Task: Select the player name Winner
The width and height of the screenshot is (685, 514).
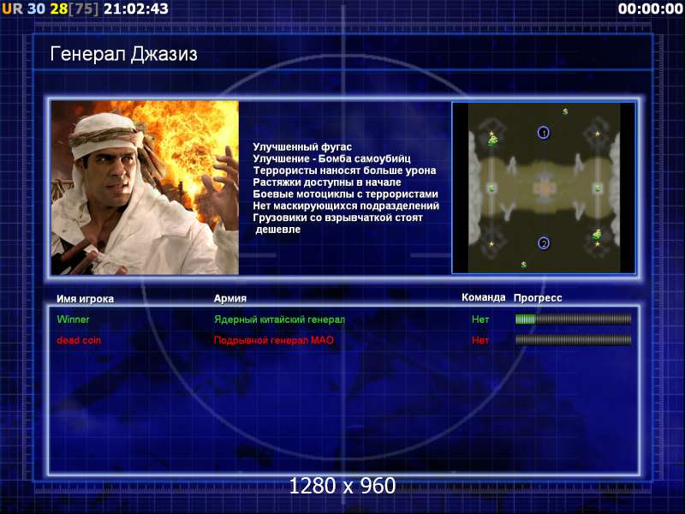Action: pos(73,320)
